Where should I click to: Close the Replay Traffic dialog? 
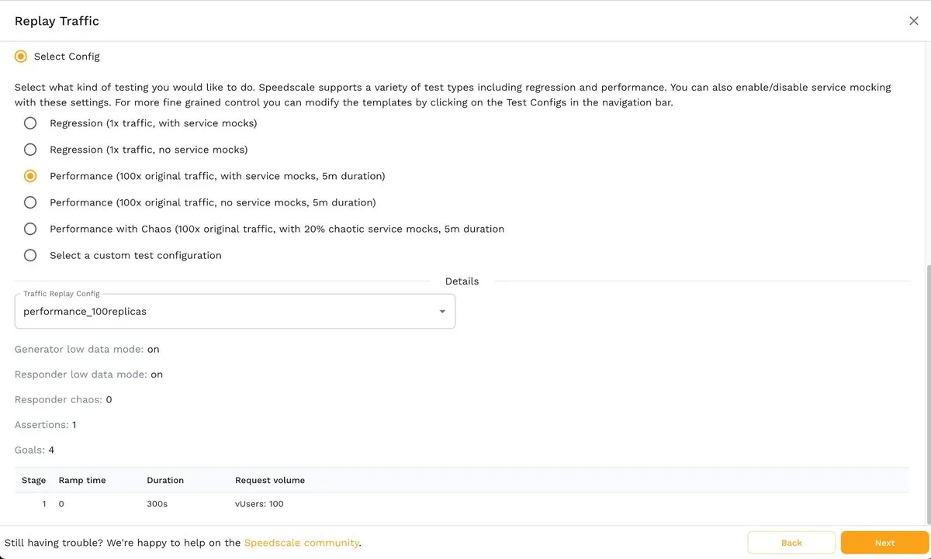pyautogui.click(x=913, y=21)
